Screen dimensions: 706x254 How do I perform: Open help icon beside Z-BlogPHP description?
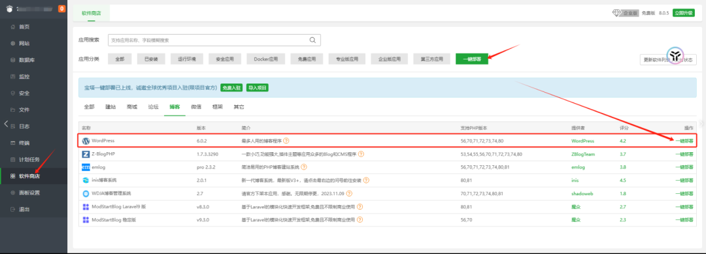tap(361, 154)
